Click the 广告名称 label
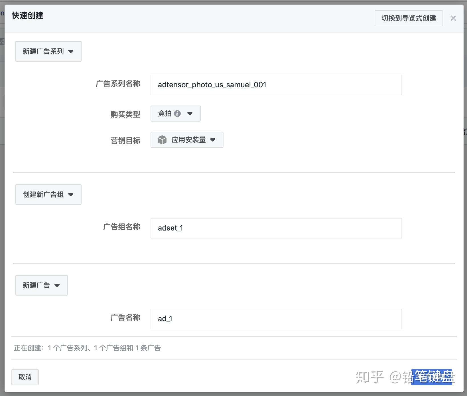The height and width of the screenshot is (396, 467). (x=125, y=317)
